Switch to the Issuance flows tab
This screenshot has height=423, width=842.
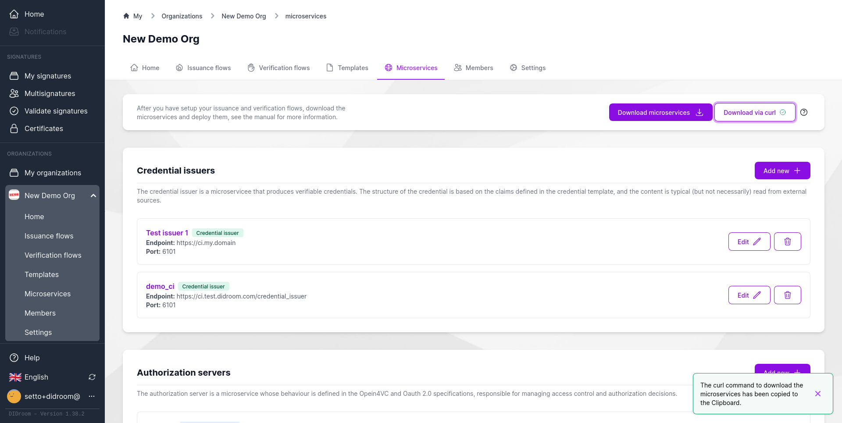coord(203,68)
